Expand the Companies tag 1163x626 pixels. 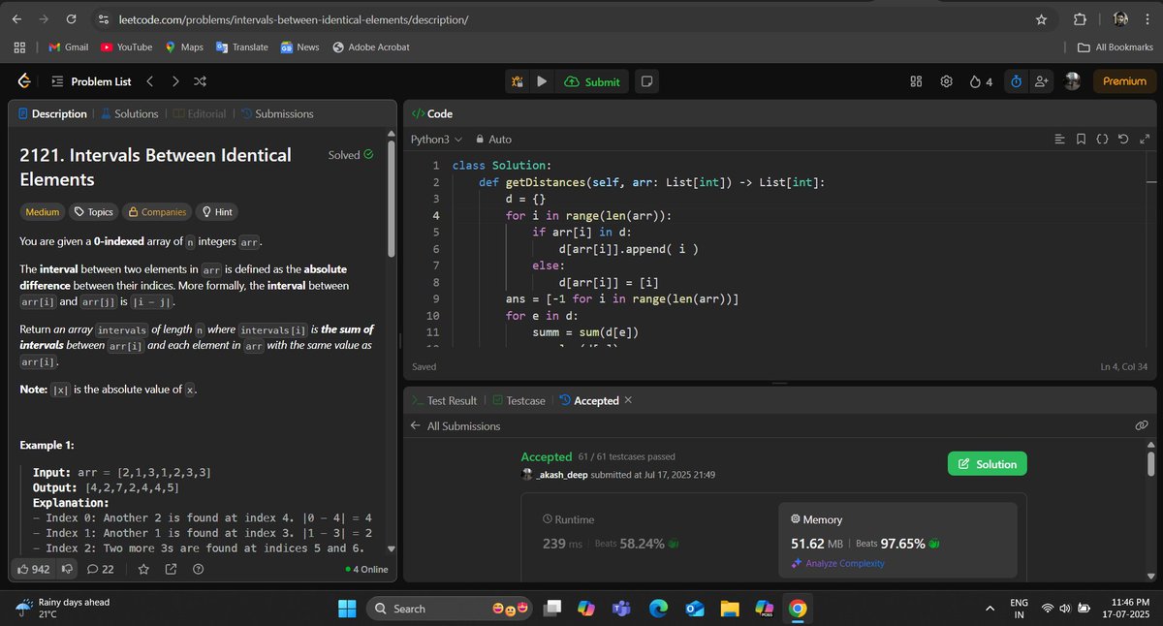point(157,211)
